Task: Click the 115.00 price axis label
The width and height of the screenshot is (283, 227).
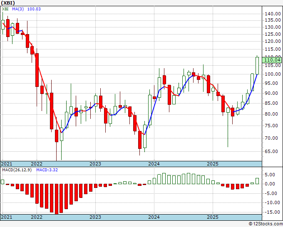Action: point(273,49)
